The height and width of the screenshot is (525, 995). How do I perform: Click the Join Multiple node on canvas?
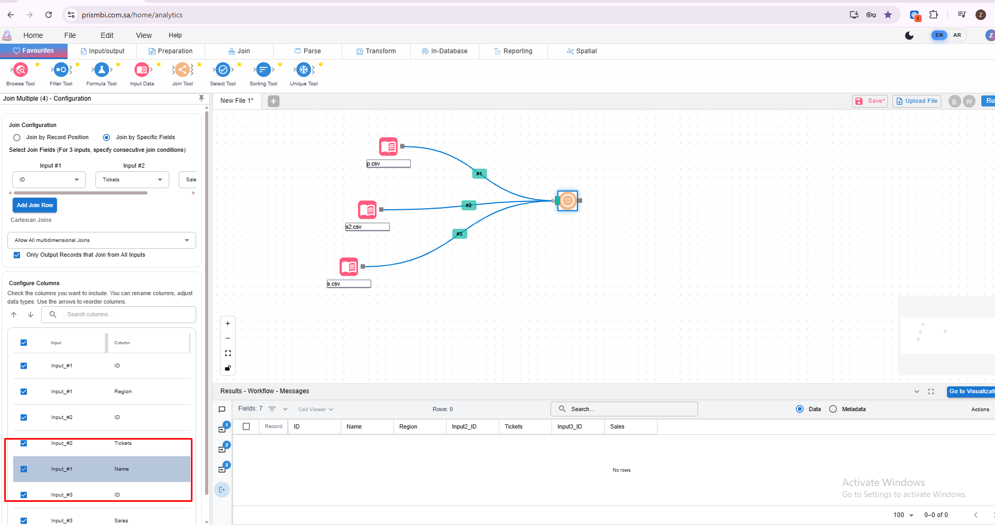pos(567,201)
